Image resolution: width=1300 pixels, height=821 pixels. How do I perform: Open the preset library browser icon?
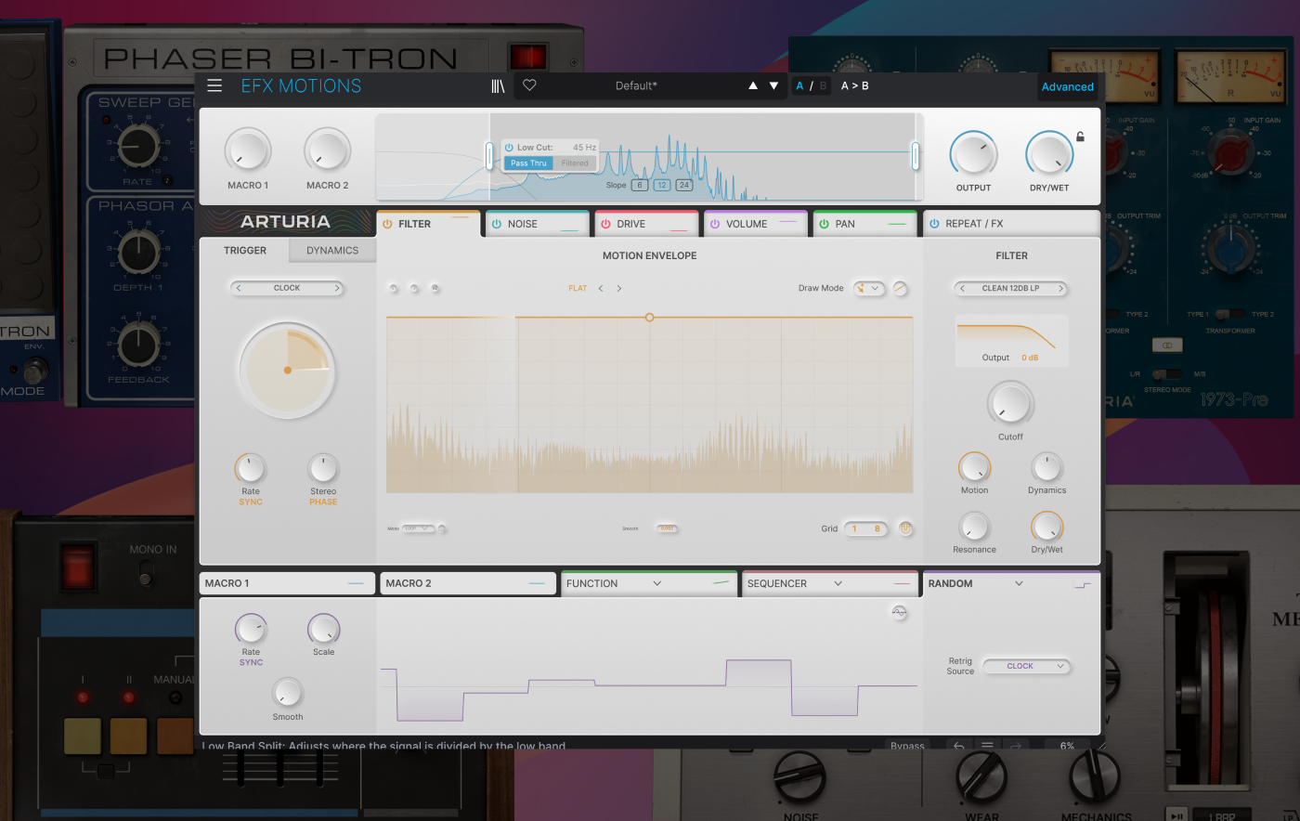(498, 85)
